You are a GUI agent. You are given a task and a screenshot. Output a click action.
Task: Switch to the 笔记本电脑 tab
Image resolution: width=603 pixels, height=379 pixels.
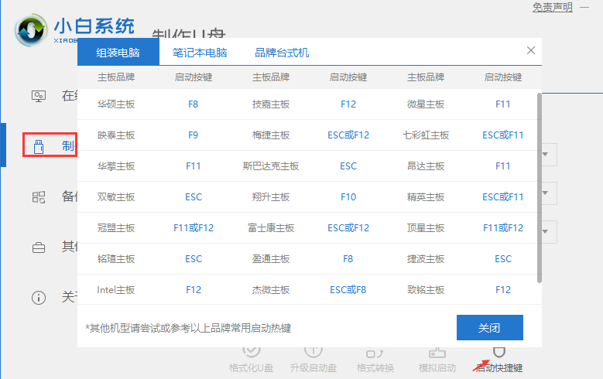pos(200,53)
